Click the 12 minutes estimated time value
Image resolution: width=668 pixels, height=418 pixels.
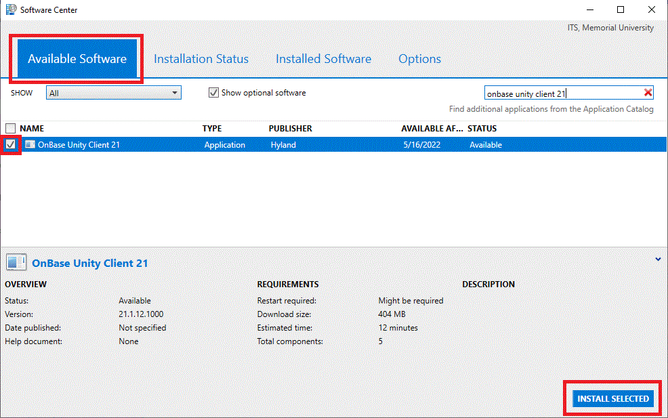pos(398,328)
